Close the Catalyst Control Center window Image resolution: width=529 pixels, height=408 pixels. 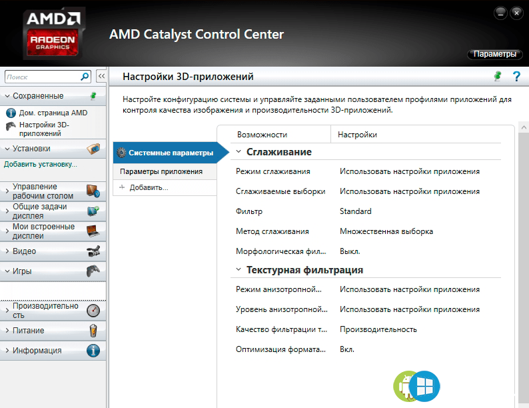click(516, 13)
